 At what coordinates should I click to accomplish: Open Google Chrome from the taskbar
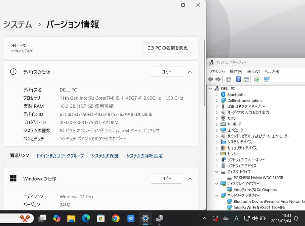tap(116, 218)
